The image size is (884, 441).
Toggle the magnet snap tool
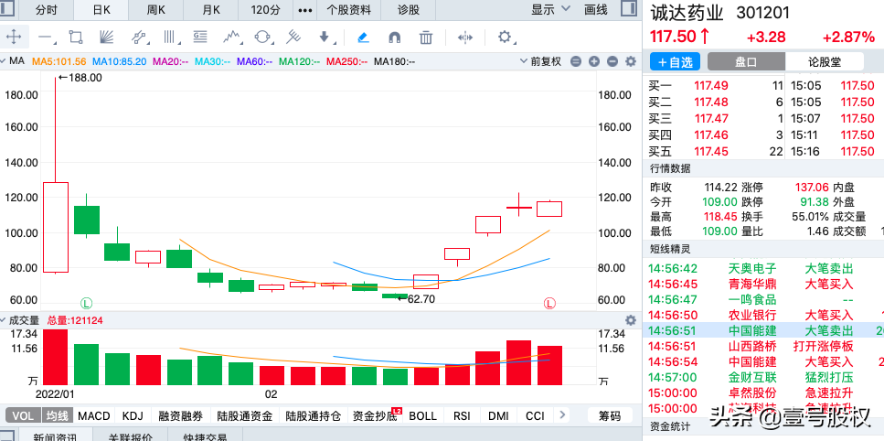point(395,38)
